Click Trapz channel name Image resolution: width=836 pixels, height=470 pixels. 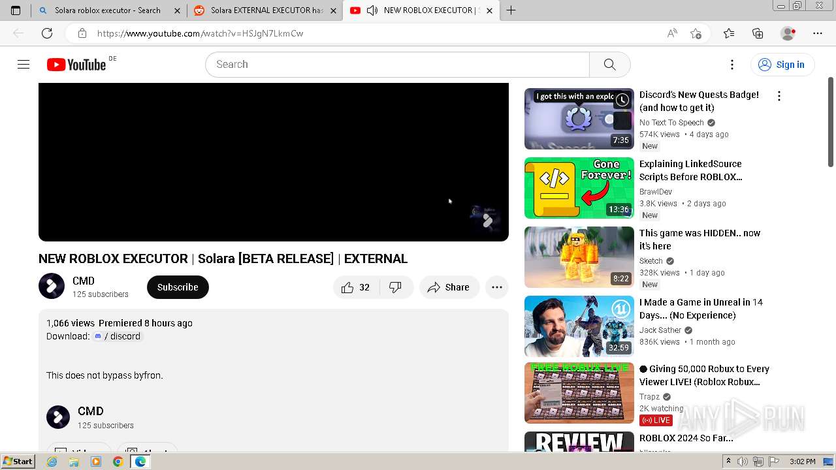tap(649, 397)
